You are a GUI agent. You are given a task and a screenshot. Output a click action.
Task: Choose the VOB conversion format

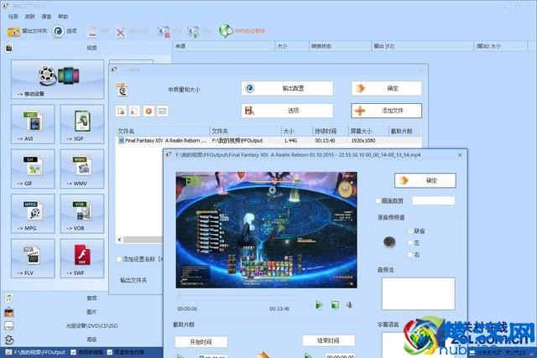pyautogui.click(x=82, y=214)
